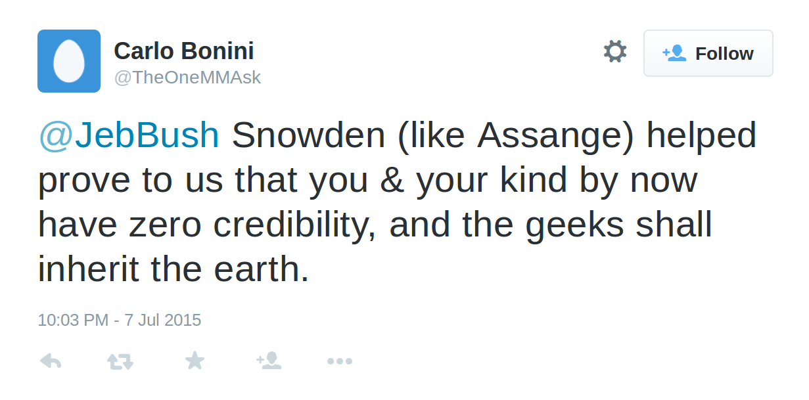Open the three-dot more options icon
This screenshot has width=809, height=400.
[340, 361]
